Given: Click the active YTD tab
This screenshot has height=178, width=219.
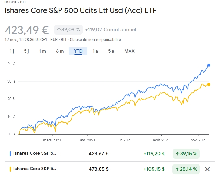Looking at the screenshot, I should pos(78,51).
